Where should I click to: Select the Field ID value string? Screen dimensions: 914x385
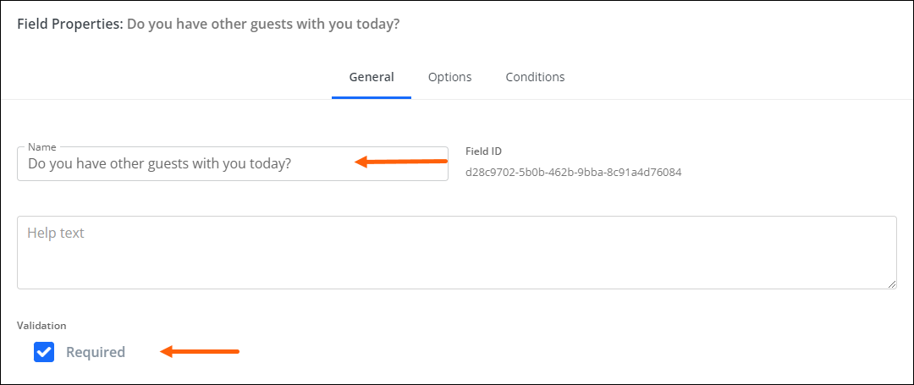tap(574, 173)
